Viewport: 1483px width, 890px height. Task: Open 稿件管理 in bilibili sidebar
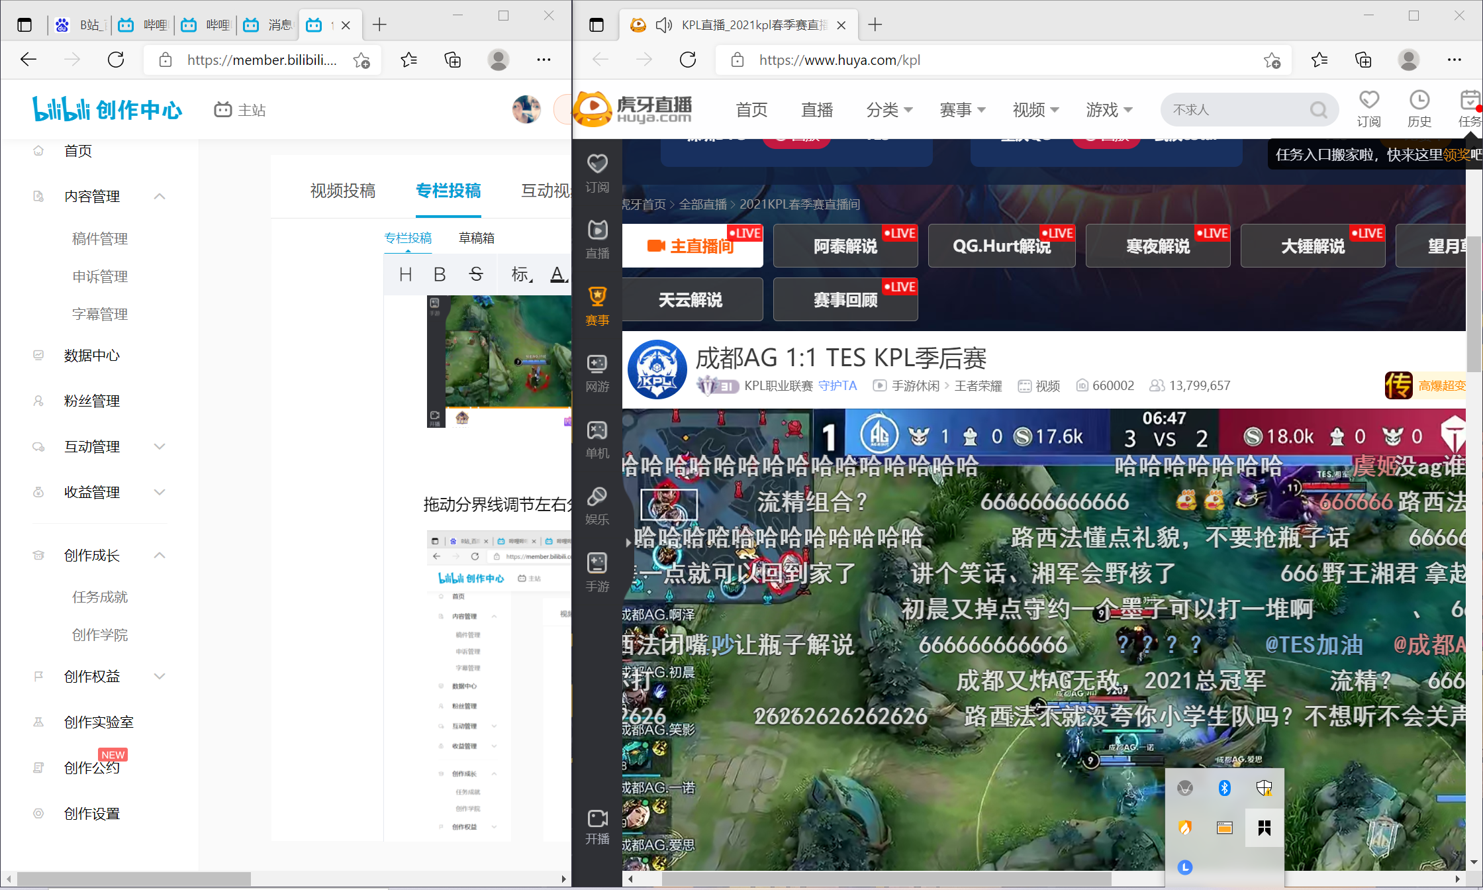pyautogui.click(x=100, y=238)
